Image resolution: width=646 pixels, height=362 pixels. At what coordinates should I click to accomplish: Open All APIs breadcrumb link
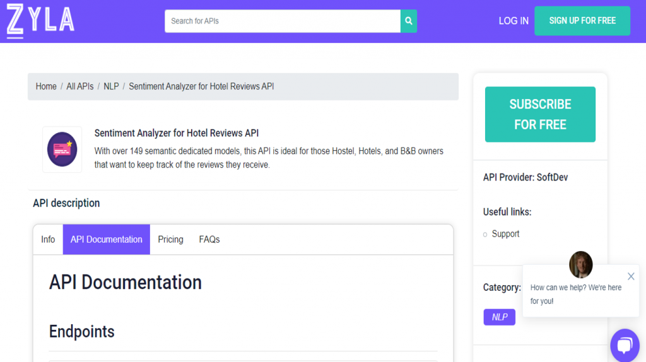[80, 86]
